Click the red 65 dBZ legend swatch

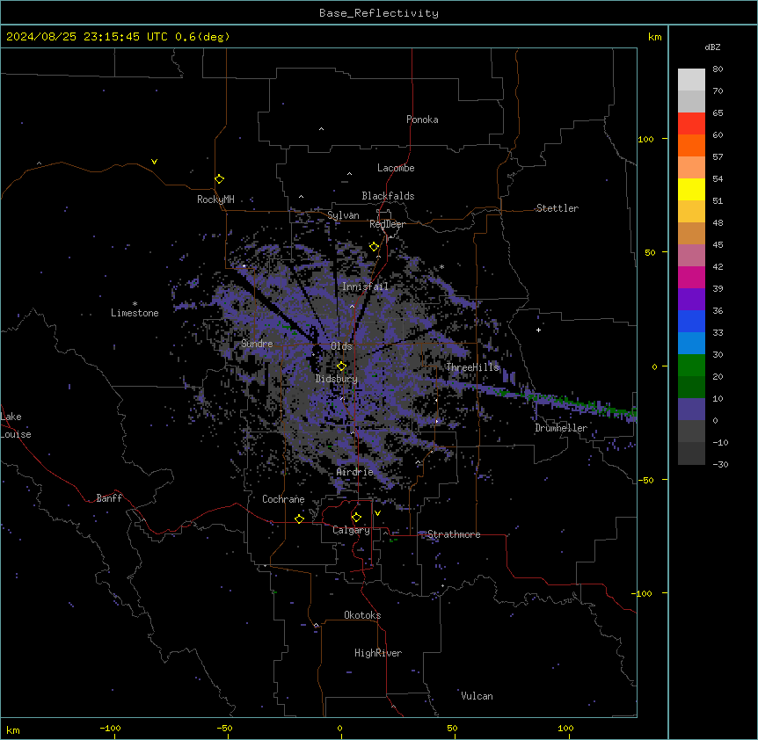click(691, 124)
